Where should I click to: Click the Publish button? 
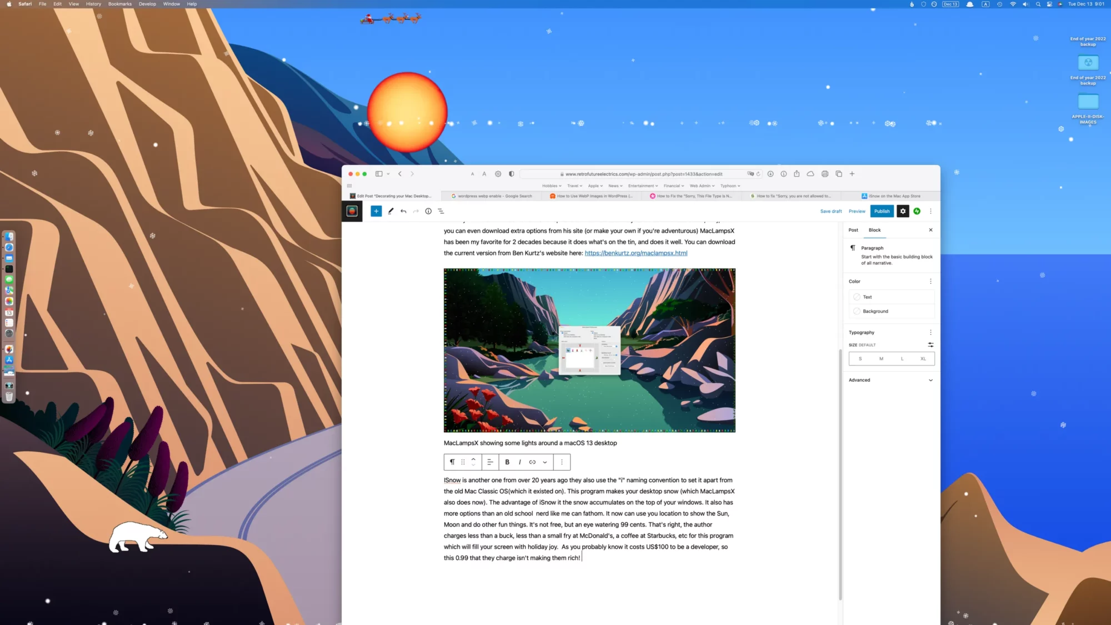click(x=882, y=211)
